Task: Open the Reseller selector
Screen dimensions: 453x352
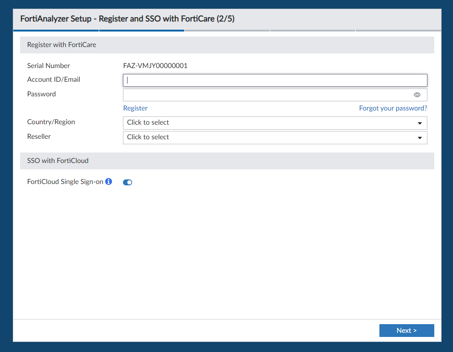Action: (274, 137)
